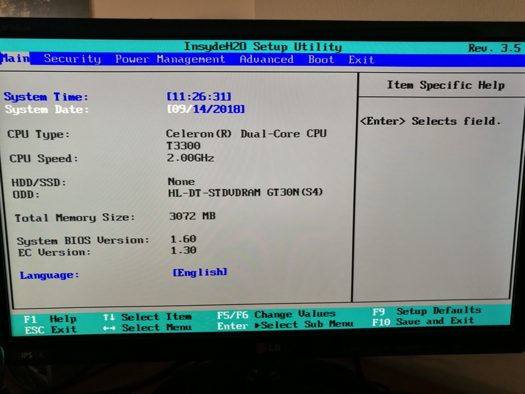The image size is (525, 394).
Task: Click the LG logo on monitor bezel
Action: click(x=268, y=348)
